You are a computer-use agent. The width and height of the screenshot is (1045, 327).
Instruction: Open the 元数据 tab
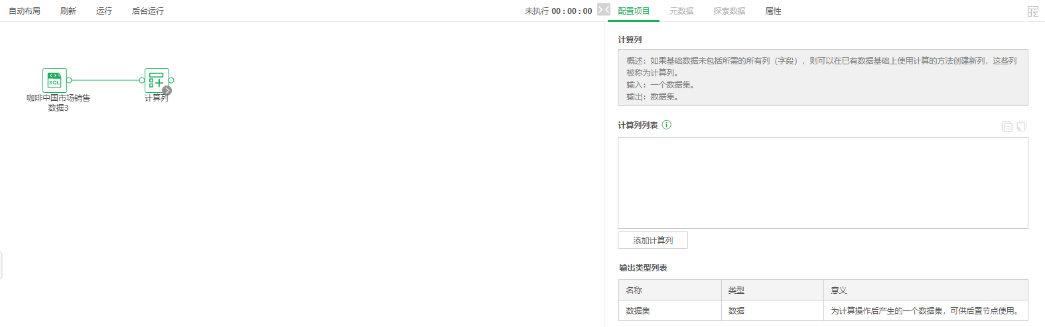tap(681, 11)
